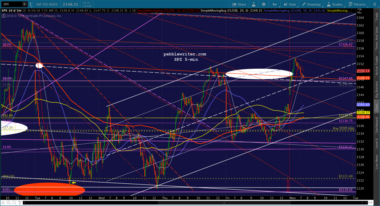The image size is (380, 206).
Task: Click the red 2148.31 price bubble on axis
Action: pos(363,78)
